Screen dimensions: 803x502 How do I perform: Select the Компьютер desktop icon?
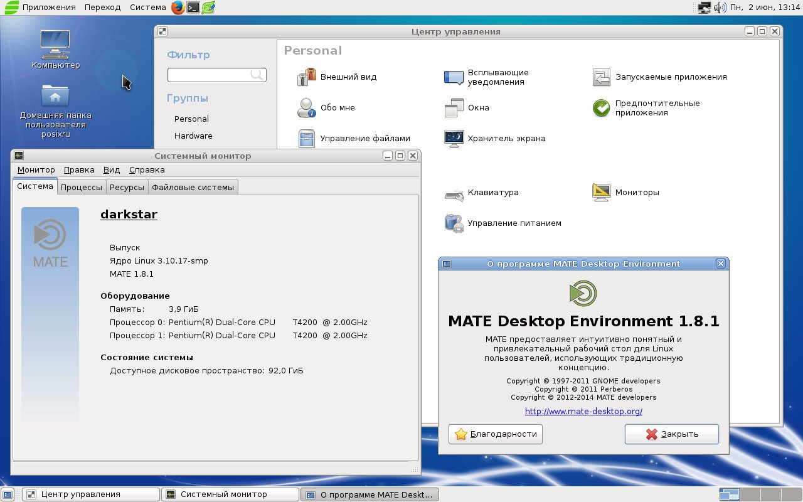point(56,50)
